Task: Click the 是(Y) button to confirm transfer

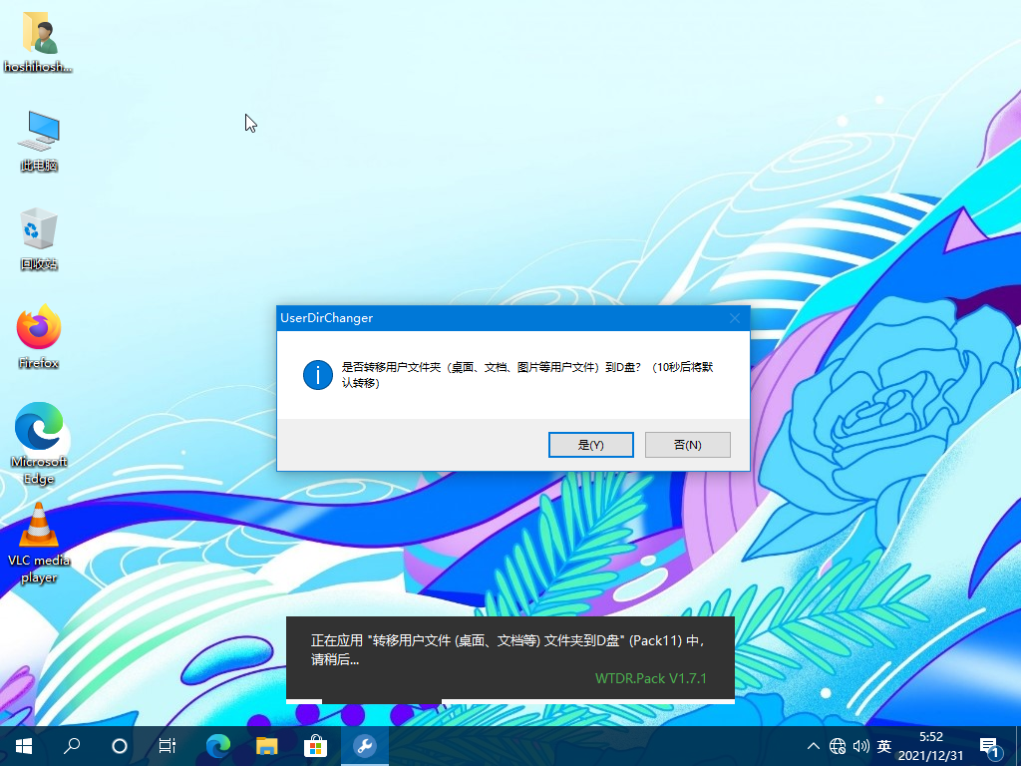Action: point(590,445)
